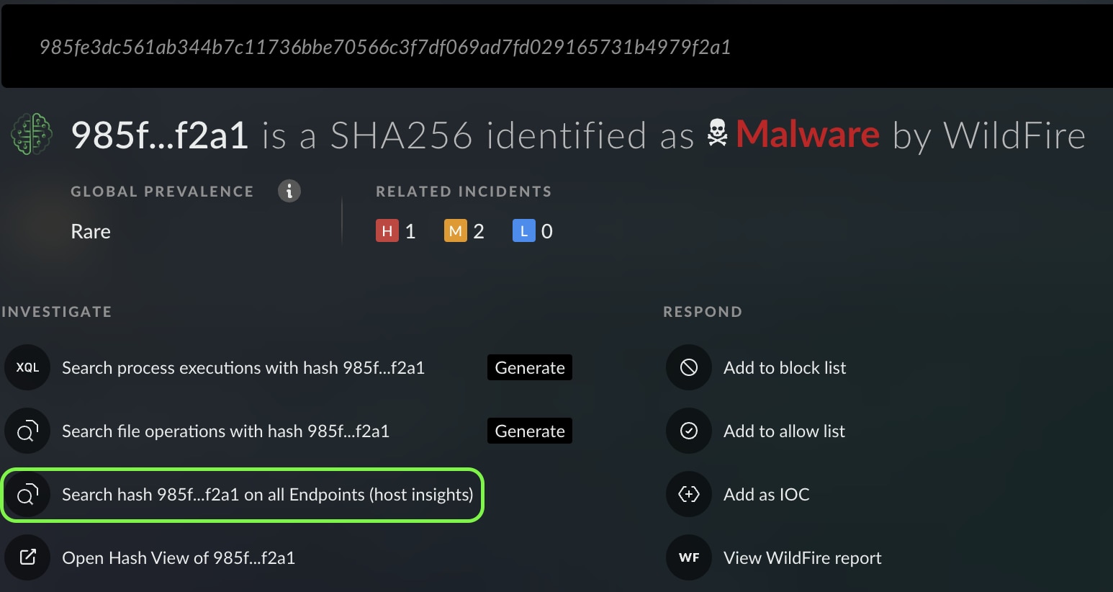This screenshot has height=592, width=1113.
Task: Click the allow list checkmark icon
Action: pyautogui.click(x=689, y=431)
